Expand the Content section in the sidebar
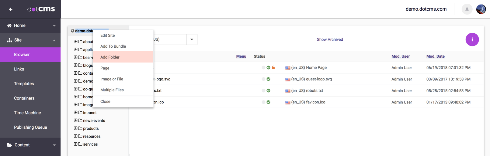Image resolution: width=490 pixels, height=156 pixels. pyautogui.click(x=54, y=145)
